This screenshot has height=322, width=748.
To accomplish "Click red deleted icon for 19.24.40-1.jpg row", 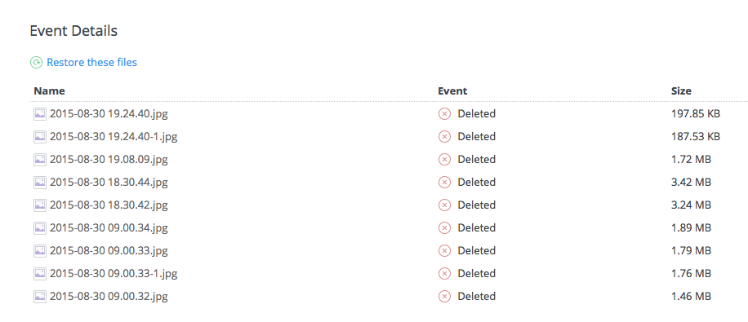I will click(444, 137).
